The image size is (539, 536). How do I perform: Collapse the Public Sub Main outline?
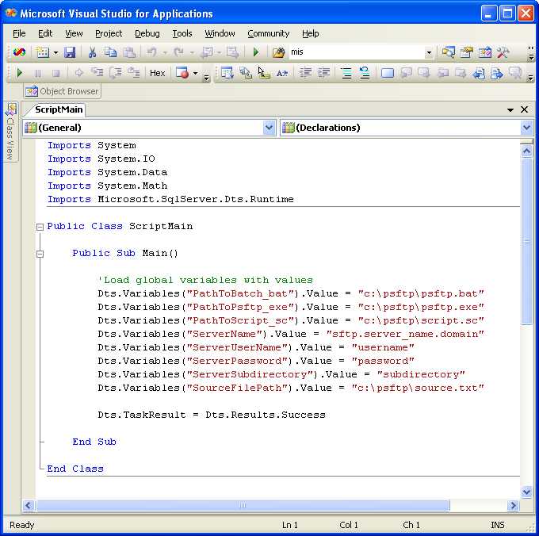click(x=40, y=254)
